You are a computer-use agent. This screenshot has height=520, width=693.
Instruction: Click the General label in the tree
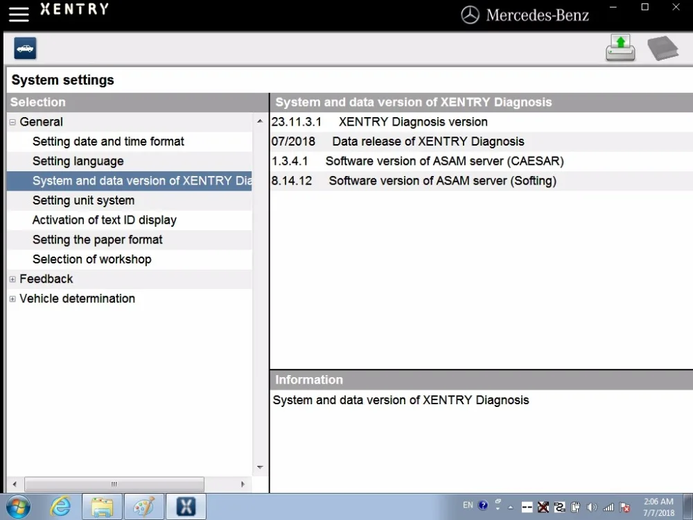click(41, 122)
